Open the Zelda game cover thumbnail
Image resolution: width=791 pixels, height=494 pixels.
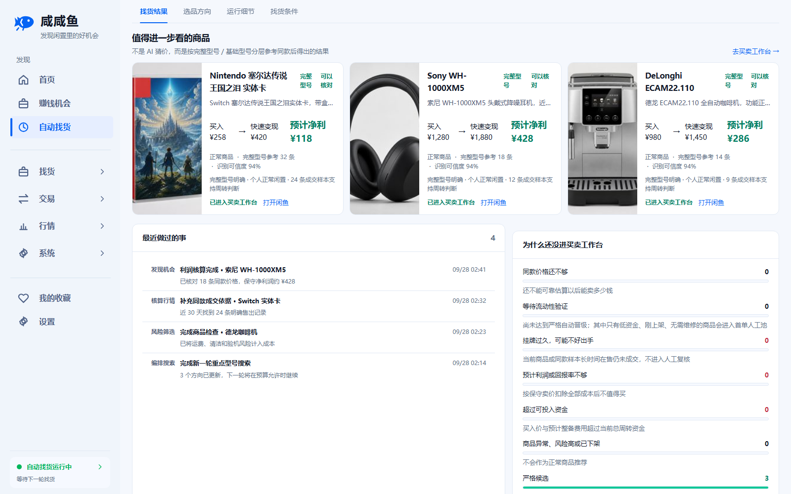pos(167,138)
